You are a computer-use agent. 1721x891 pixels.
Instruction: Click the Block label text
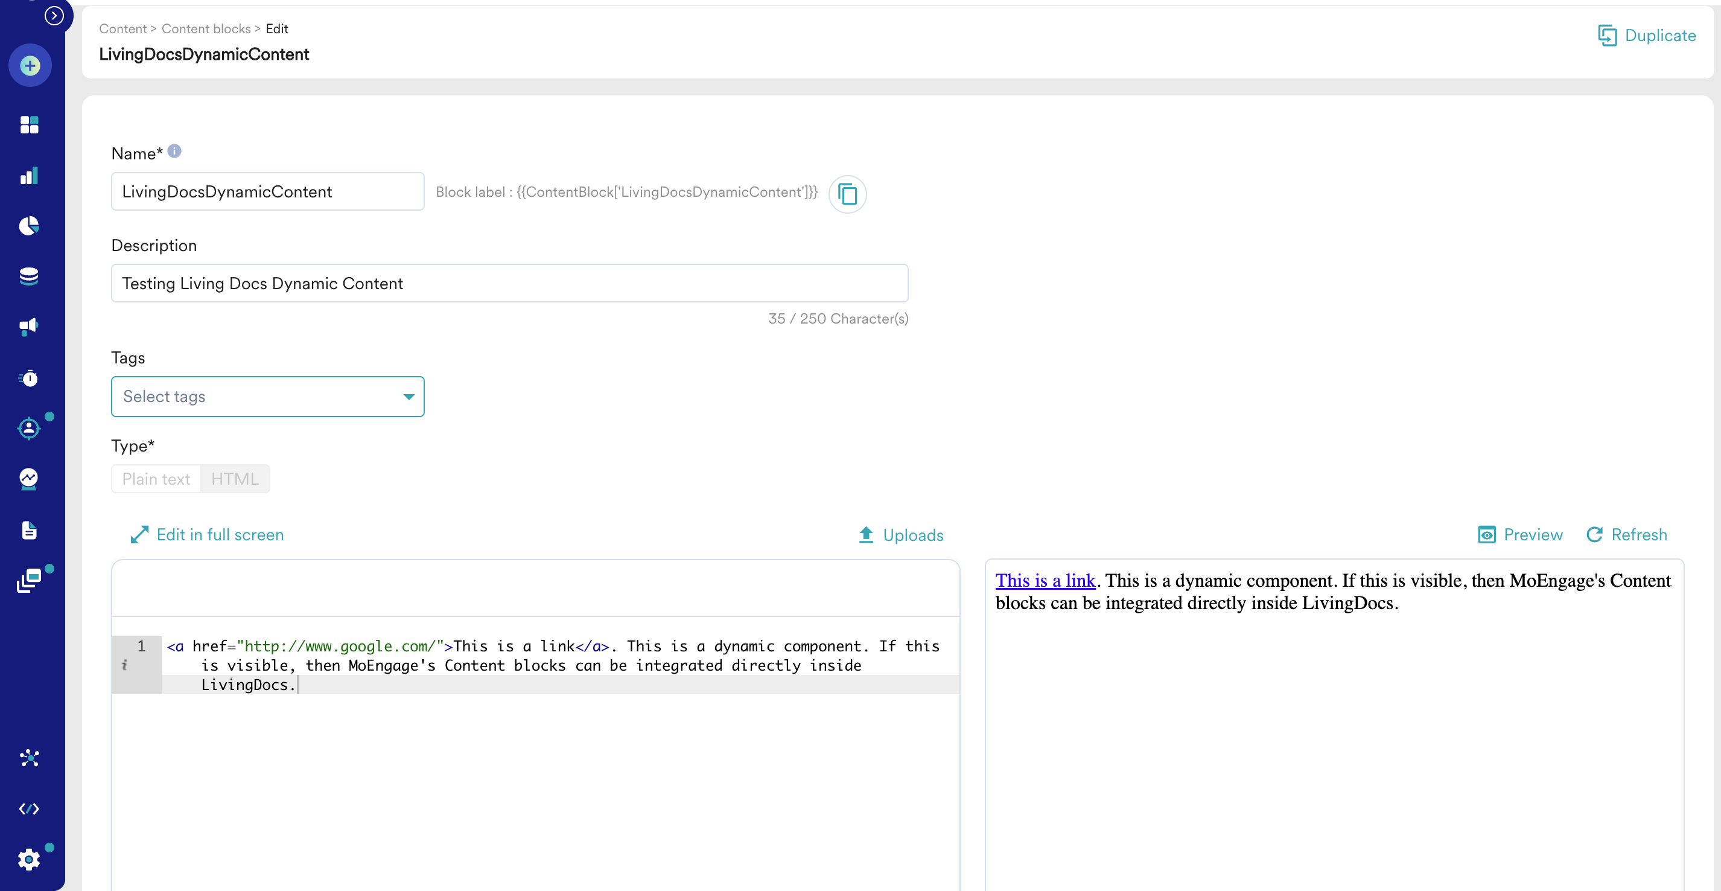tap(626, 192)
